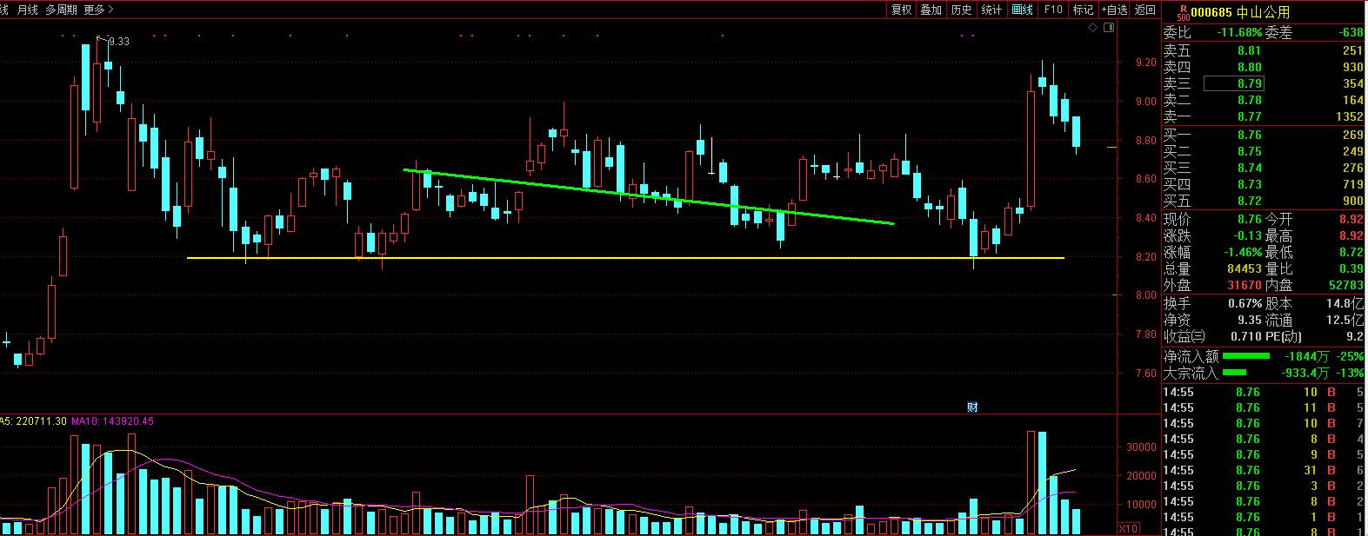The height and width of the screenshot is (536, 1368).
Task: Click the 今开 value 8.92
Action: [1351, 220]
